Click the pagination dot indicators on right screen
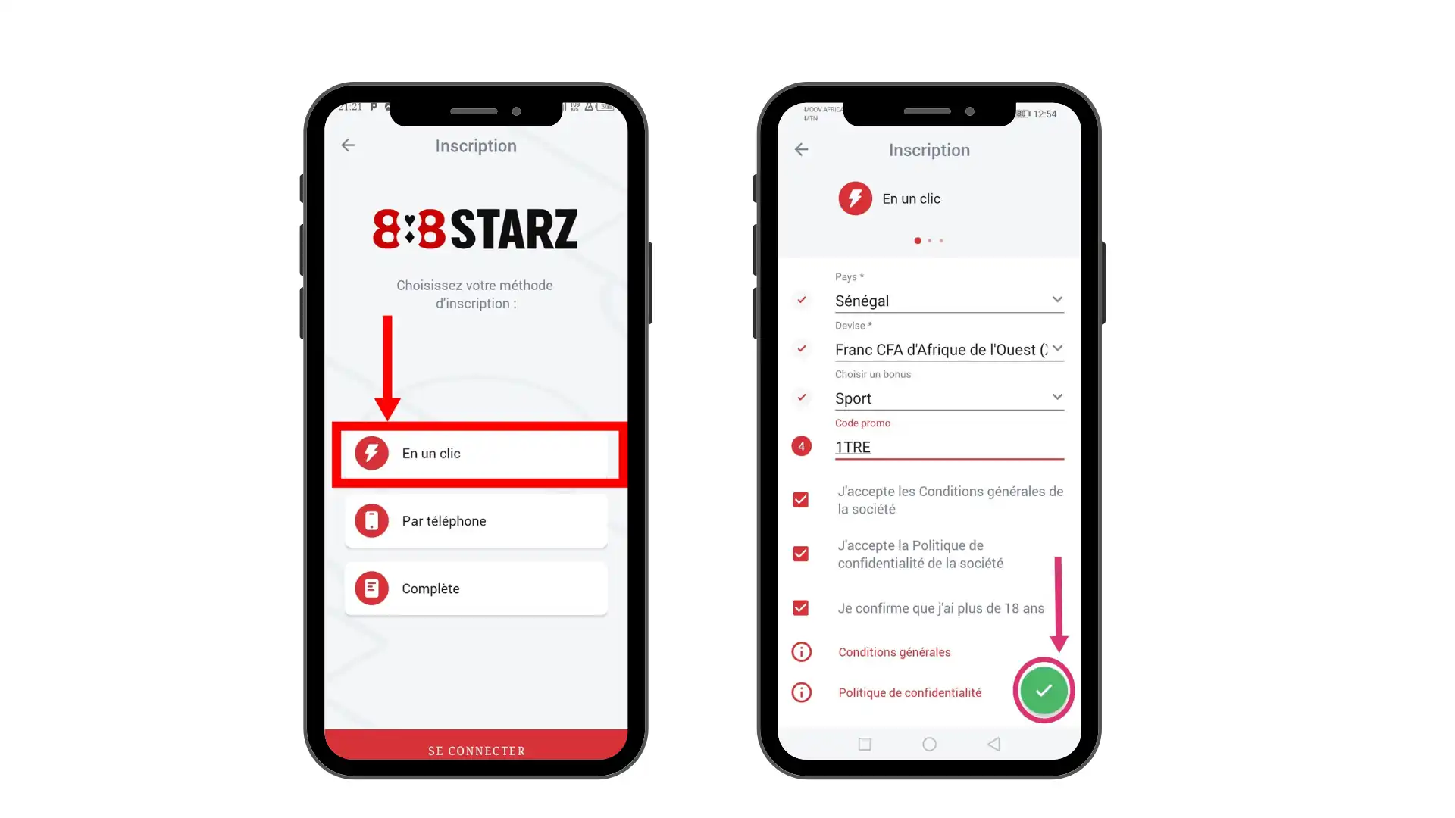The width and height of the screenshot is (1455, 818). pos(928,239)
